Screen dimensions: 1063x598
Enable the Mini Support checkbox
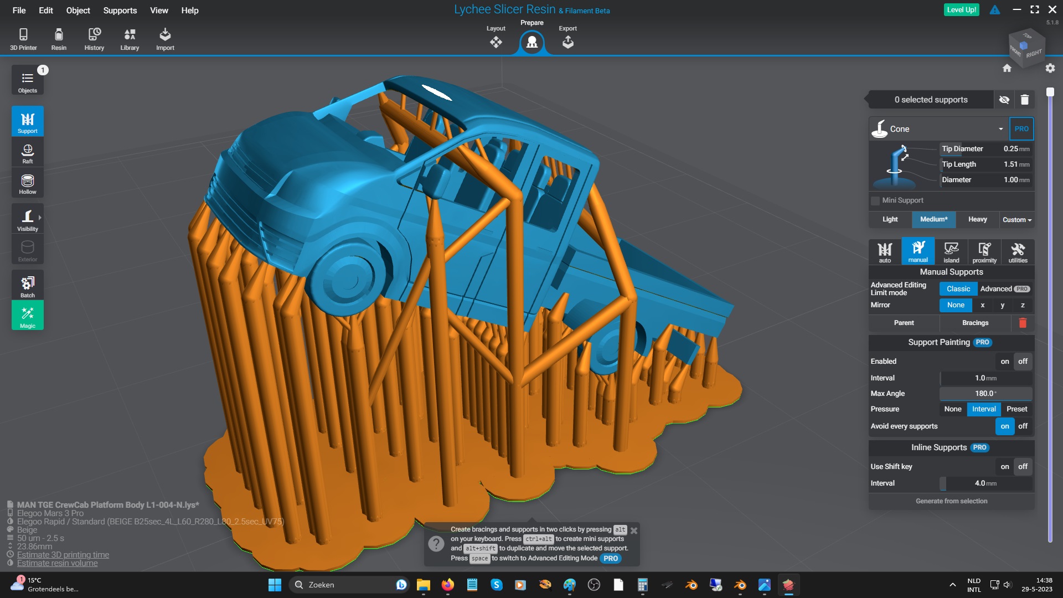click(x=875, y=200)
